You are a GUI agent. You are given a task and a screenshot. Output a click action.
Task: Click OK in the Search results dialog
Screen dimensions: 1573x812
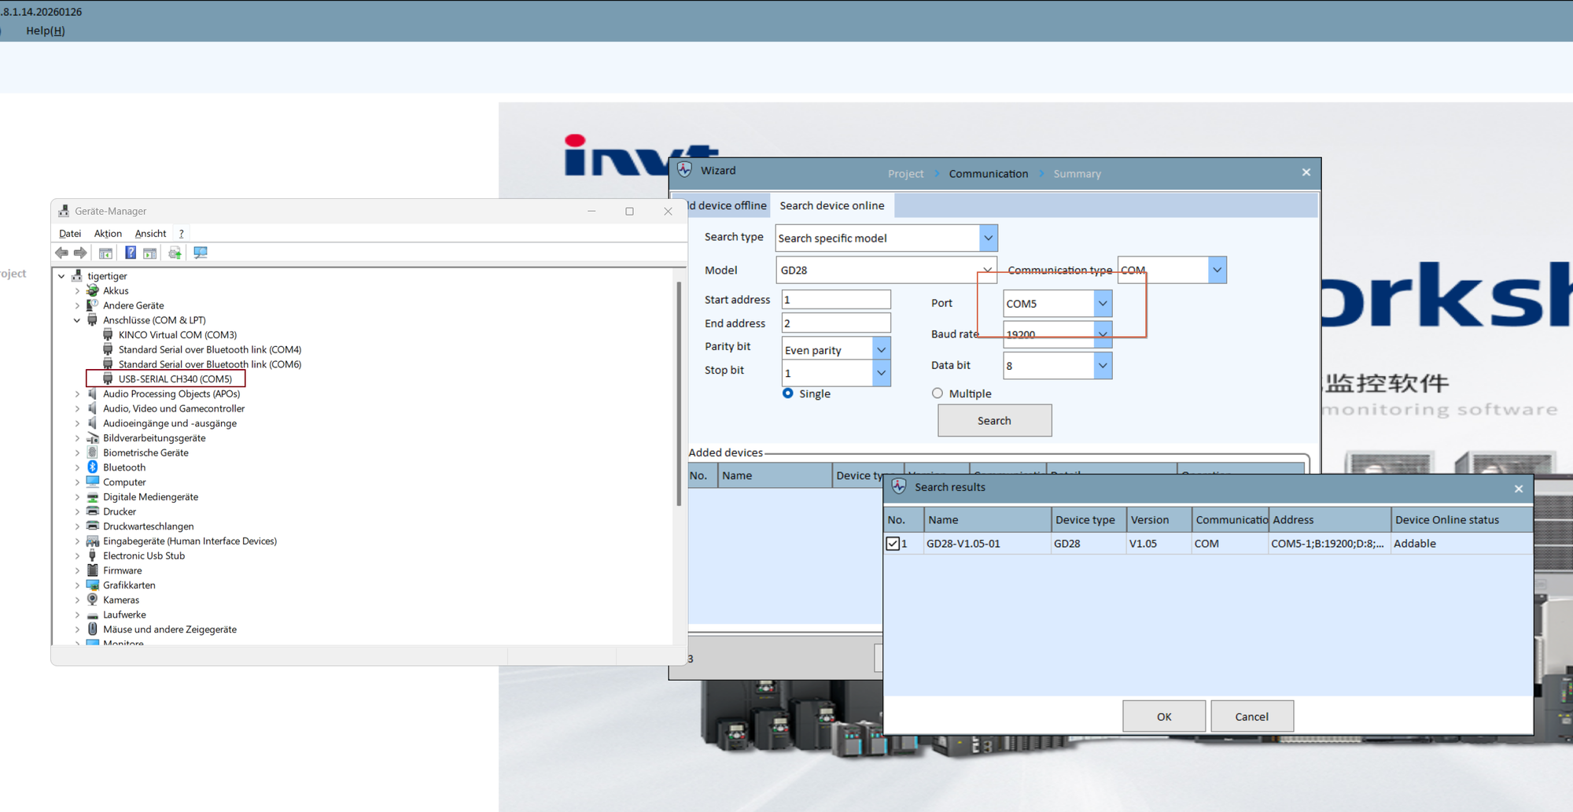1163,716
